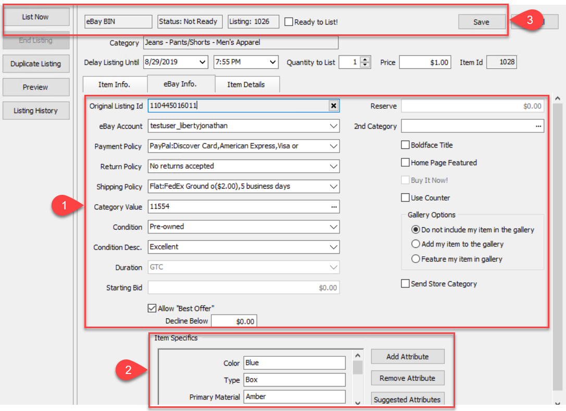This screenshot has height=411, width=566.
Task: Switch to the Item Info. tab
Action: click(x=115, y=84)
